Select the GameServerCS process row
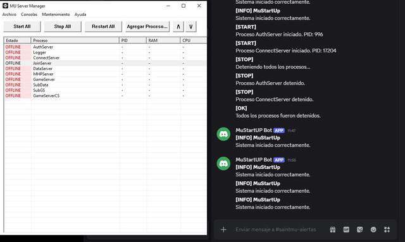Viewport: 405px width, 242px height. (x=106, y=95)
